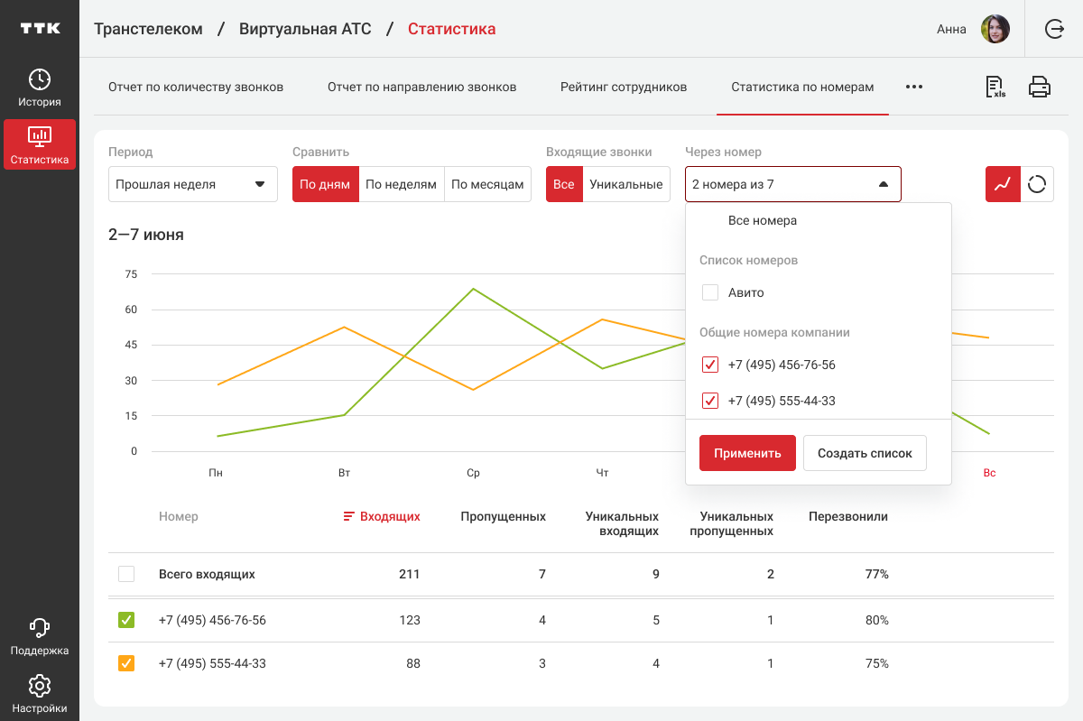Open the Период dropdown
This screenshot has width=1083, height=721.
(192, 184)
